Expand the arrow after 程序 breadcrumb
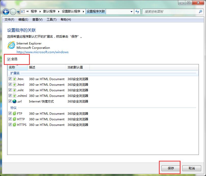Viewport: 206px width, 176px height. point(40,11)
